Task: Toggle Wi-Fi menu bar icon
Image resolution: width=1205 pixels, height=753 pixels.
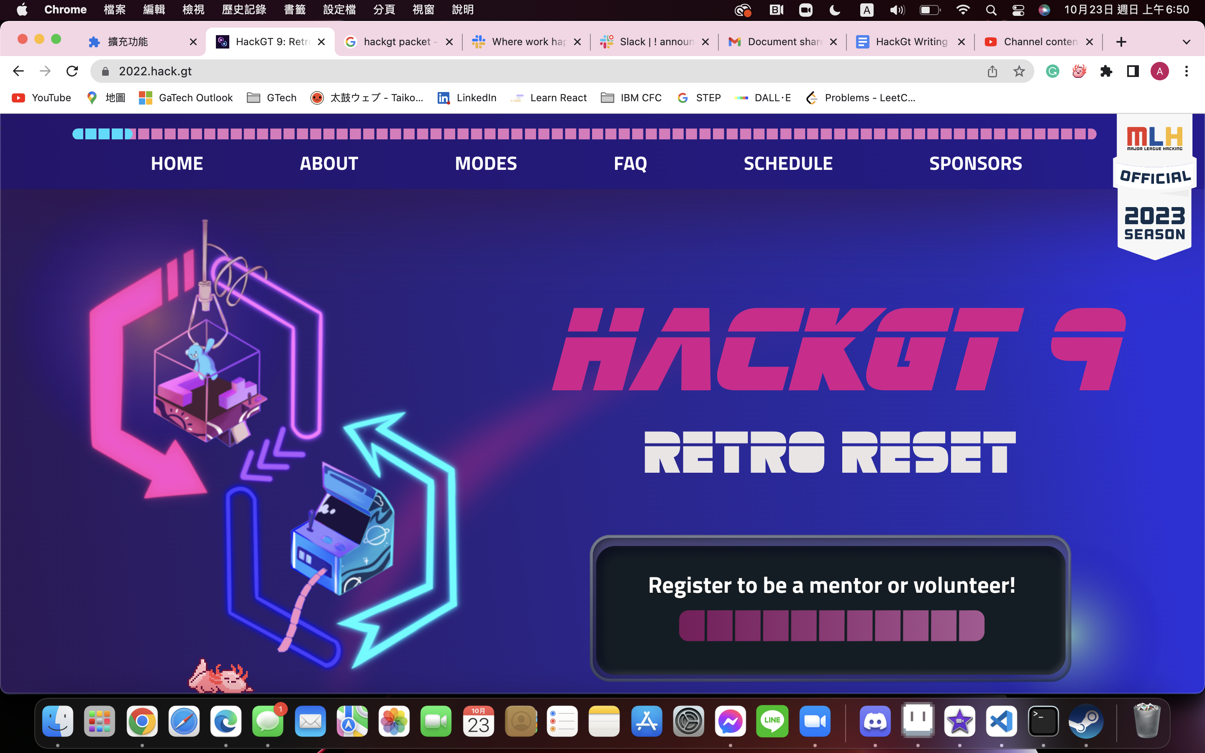Action: (963, 10)
